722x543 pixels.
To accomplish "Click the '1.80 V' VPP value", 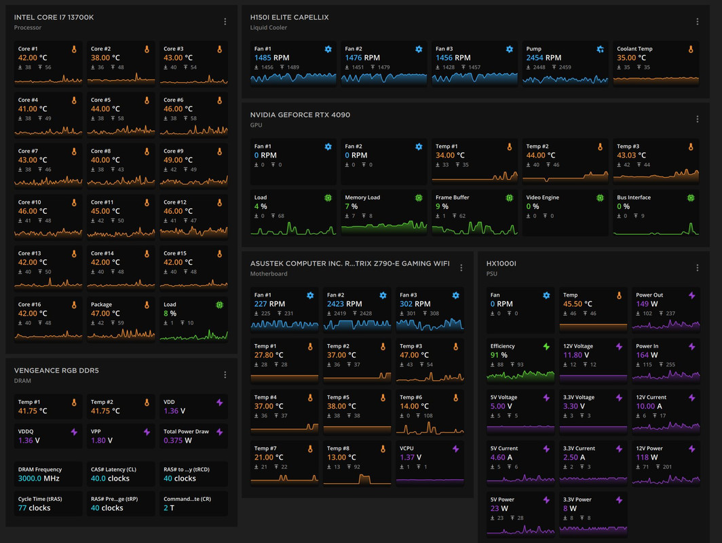I will (101, 441).
